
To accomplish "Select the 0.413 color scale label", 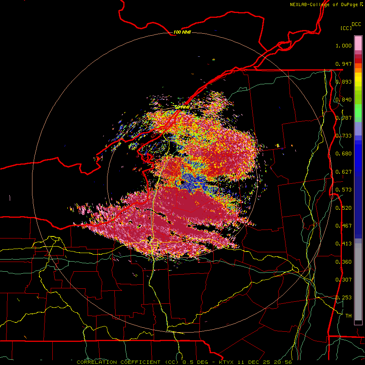I will [344, 244].
